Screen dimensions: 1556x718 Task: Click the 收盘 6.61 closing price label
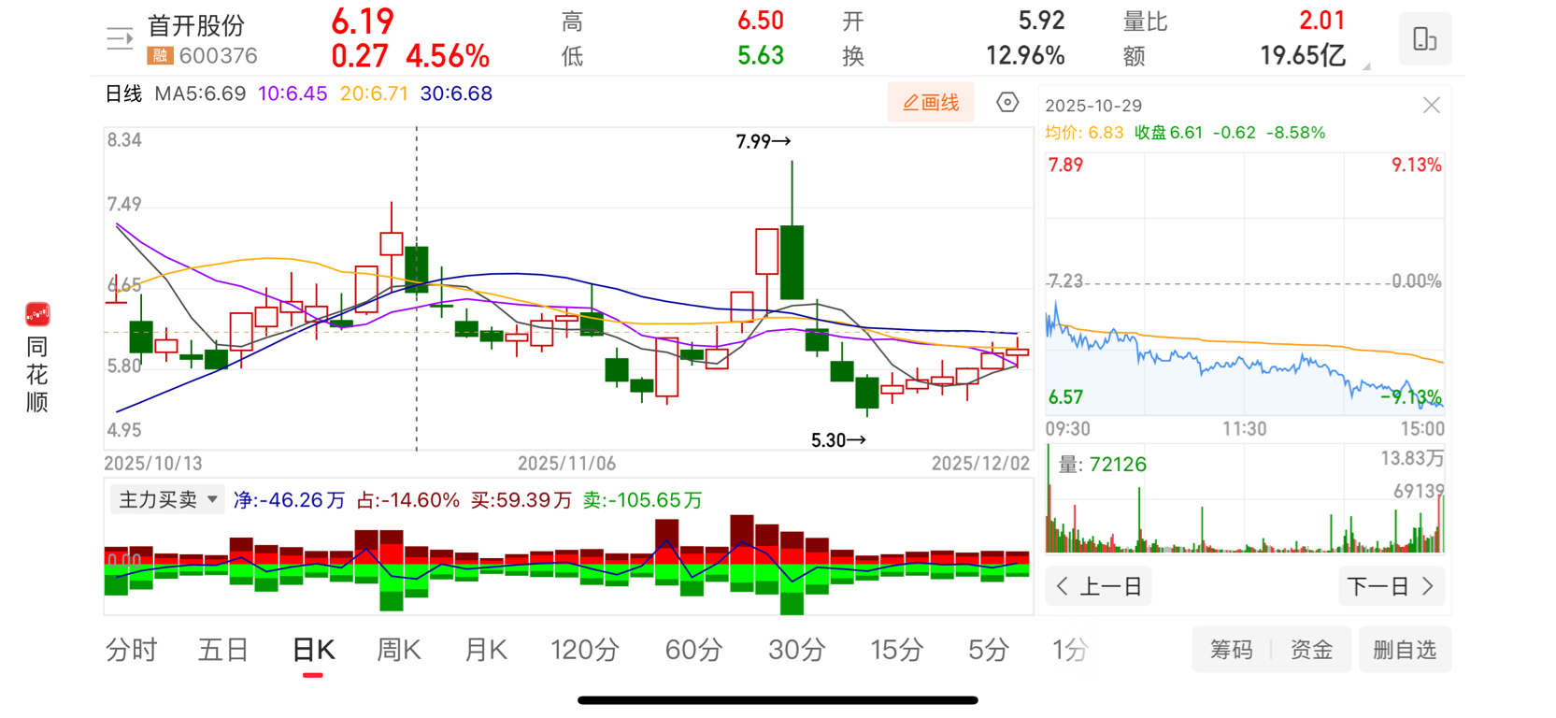(x=1168, y=133)
